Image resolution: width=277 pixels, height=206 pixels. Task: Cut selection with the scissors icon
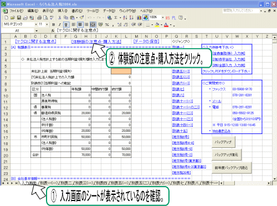pos(59,18)
